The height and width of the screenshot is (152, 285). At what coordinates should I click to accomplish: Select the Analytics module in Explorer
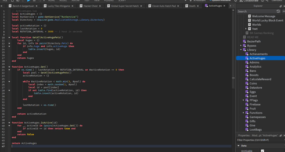255,67
